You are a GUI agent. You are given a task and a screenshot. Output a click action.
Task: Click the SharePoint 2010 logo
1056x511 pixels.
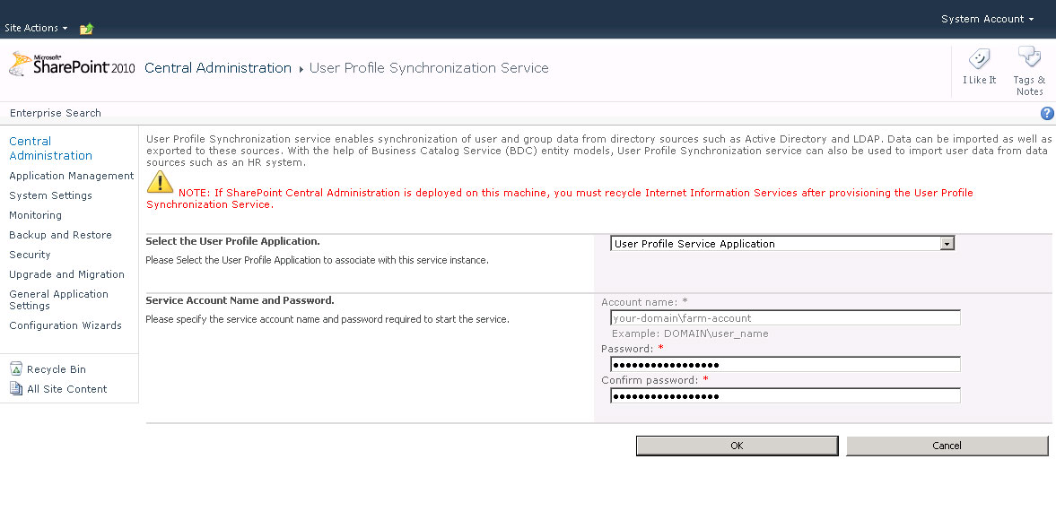click(x=72, y=65)
